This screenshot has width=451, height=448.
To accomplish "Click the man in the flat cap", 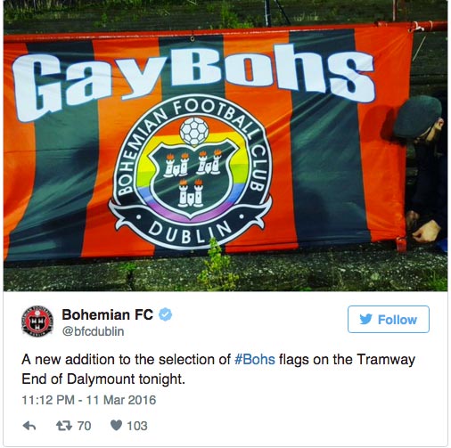I will [423, 169].
